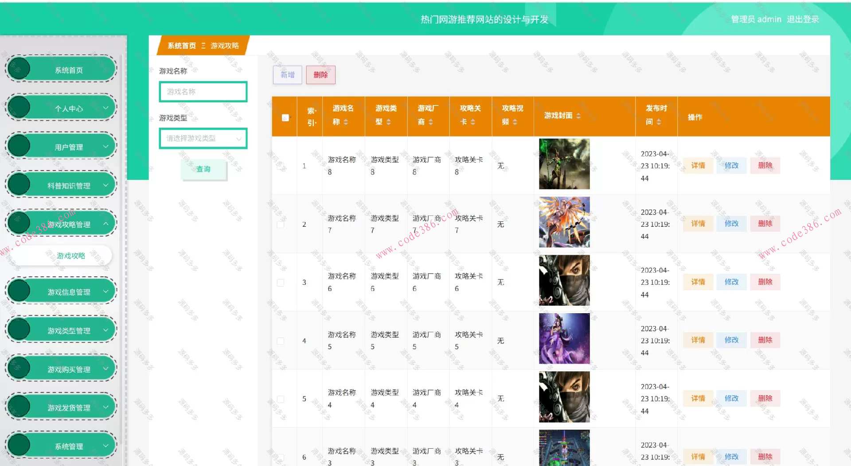Check the row checkbox for 游戏名称7

[x=281, y=225]
